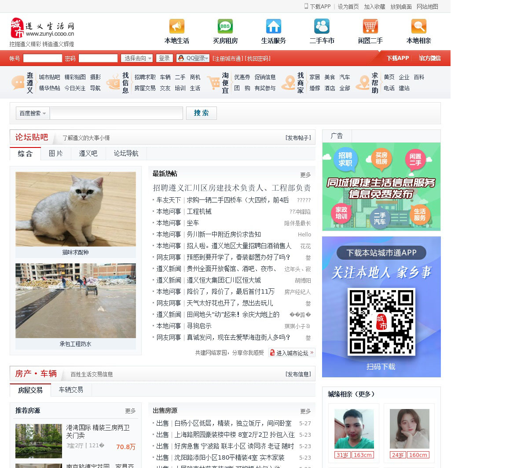Open the post 遵义恒大集团汇川区恒大城
Screen dimensions: 528x468
point(224,280)
